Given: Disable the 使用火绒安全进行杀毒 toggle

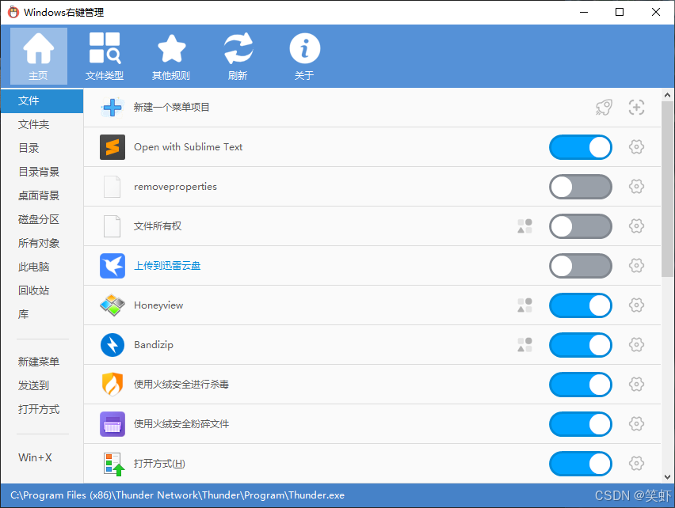Looking at the screenshot, I should [x=580, y=385].
